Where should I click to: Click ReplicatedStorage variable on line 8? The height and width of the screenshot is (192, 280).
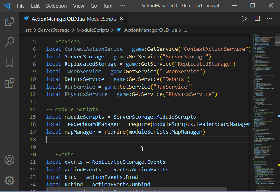click(x=90, y=64)
